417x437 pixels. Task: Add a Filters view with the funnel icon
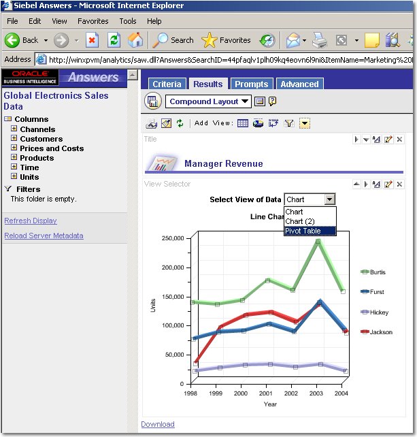(x=289, y=123)
